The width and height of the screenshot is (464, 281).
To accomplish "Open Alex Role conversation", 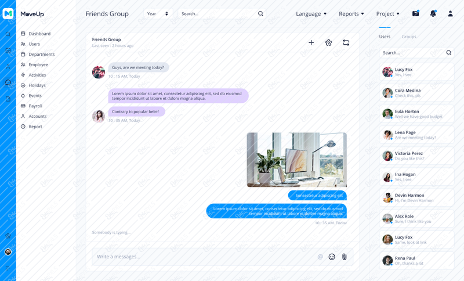I will point(416,219).
